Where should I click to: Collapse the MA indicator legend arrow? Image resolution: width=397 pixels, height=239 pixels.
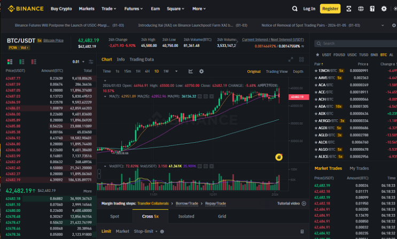[105, 96]
